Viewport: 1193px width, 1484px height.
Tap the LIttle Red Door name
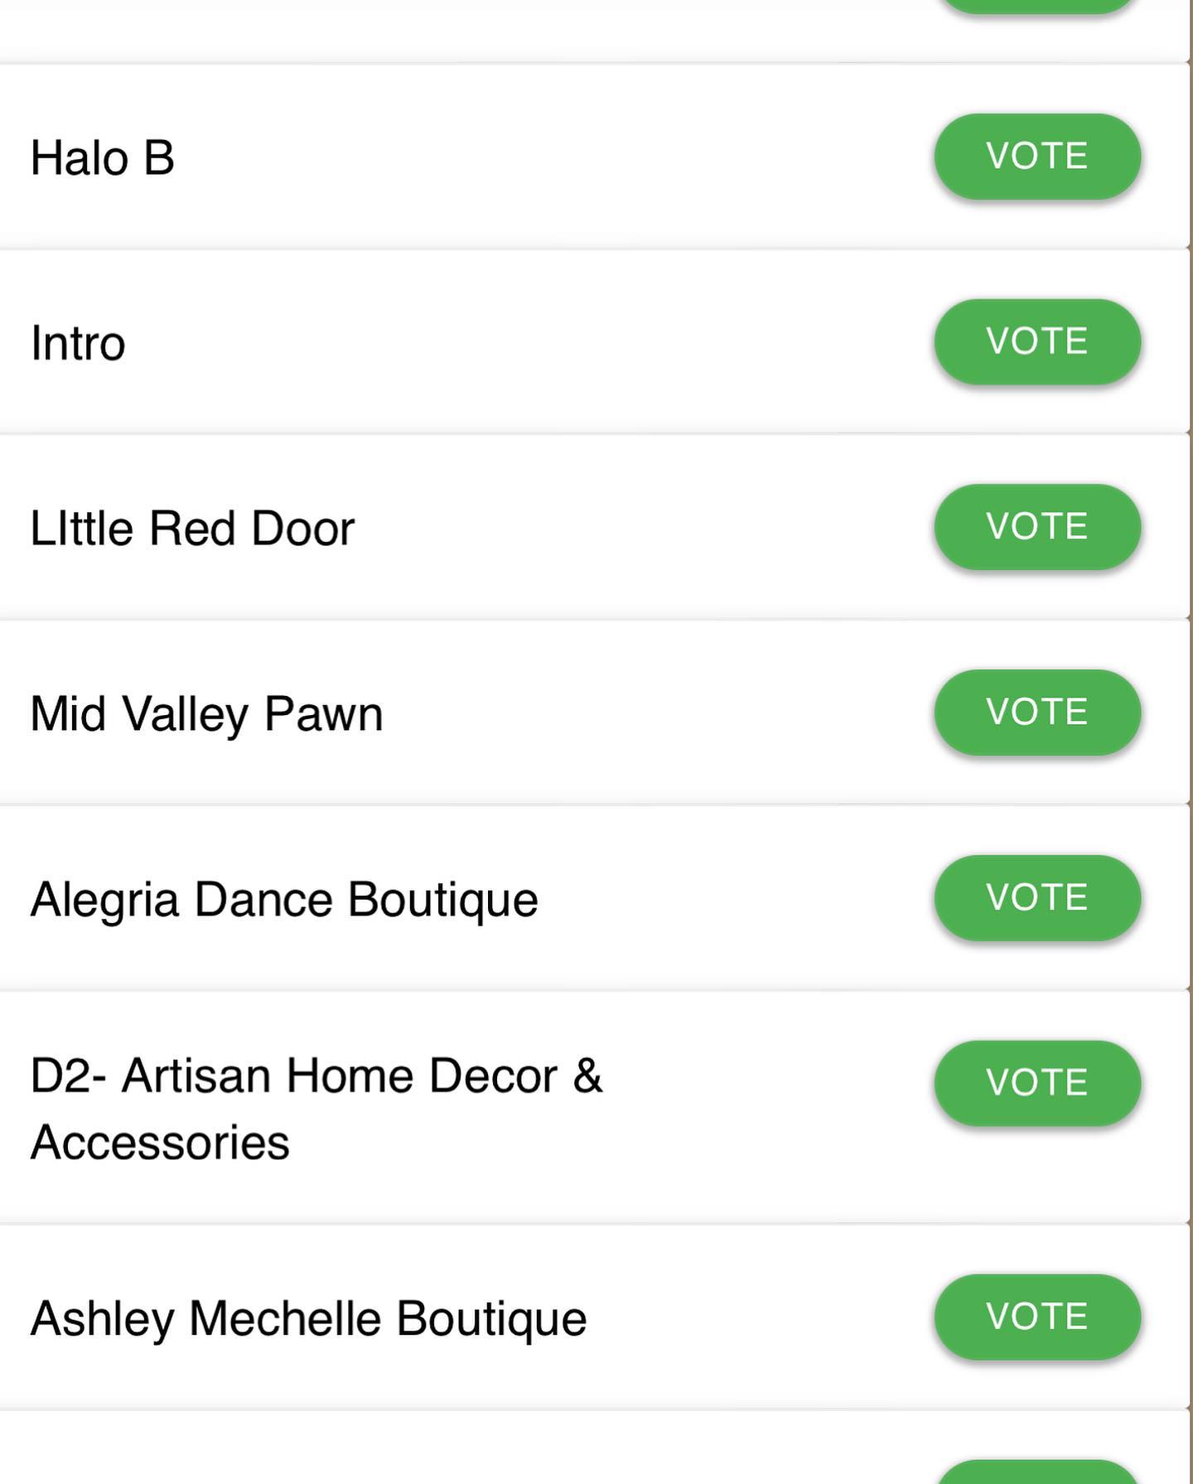click(x=192, y=529)
